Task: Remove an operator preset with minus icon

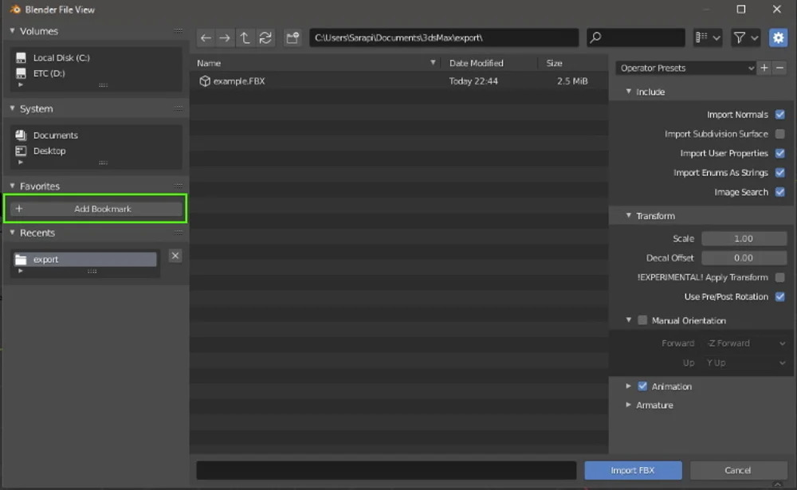Action: pyautogui.click(x=779, y=68)
